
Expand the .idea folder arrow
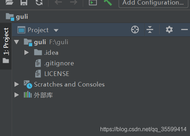pyautogui.click(x=27, y=53)
